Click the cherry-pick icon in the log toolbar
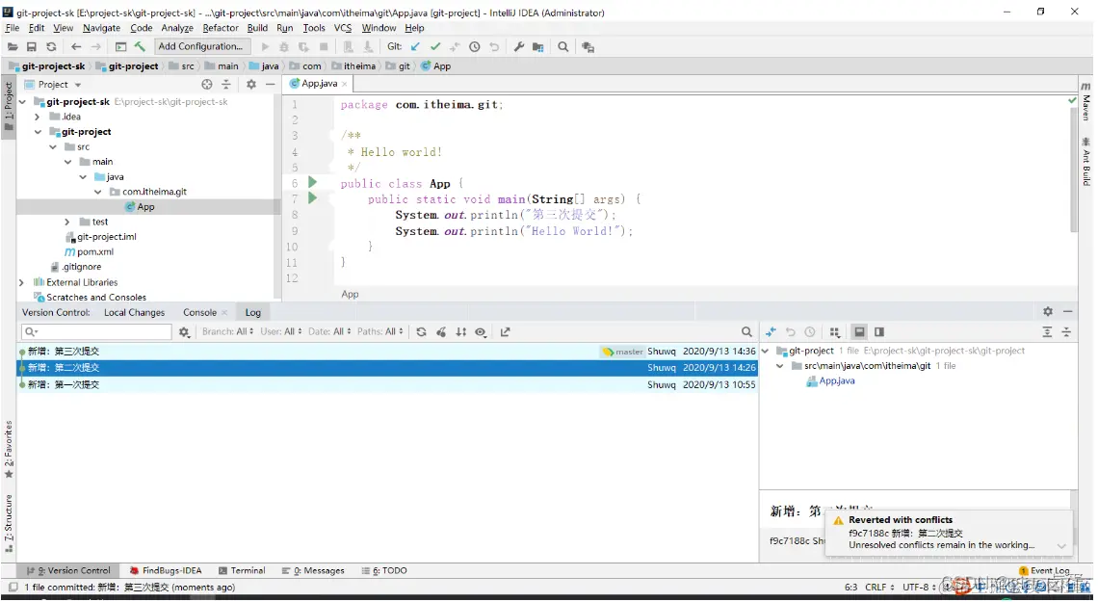This screenshot has height=602, width=1098. coord(441,332)
